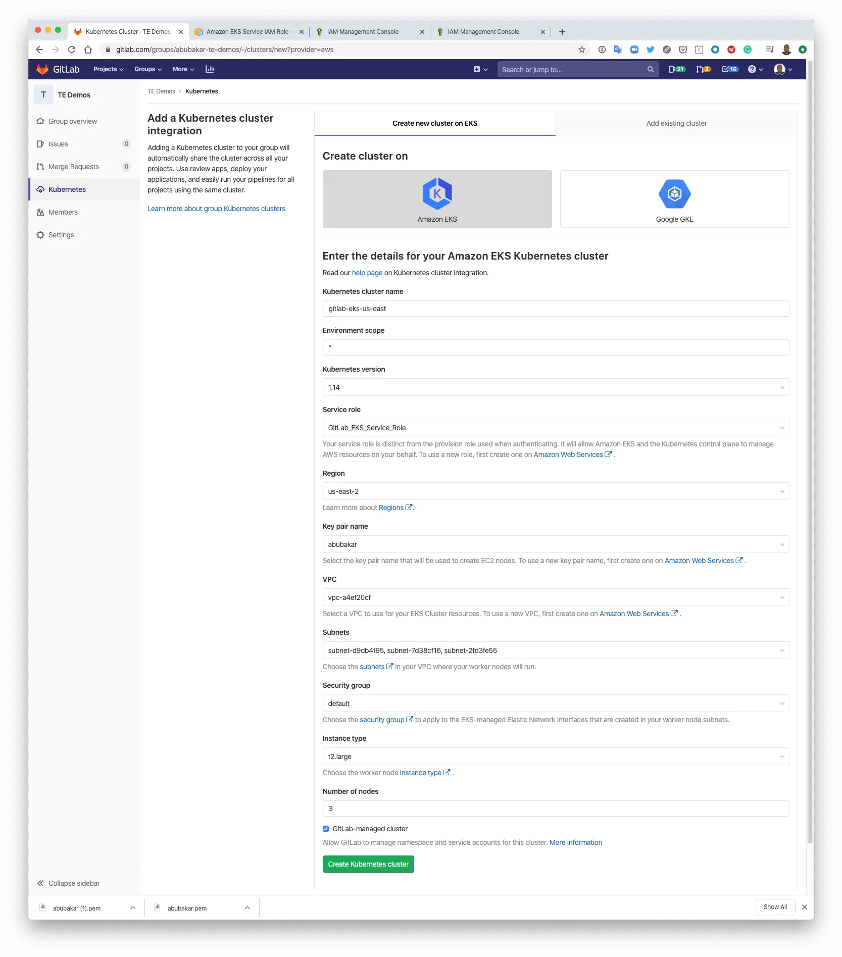This screenshot has height=957, width=842.
Task: Select the Google GKE provider tile
Action: coord(674,199)
